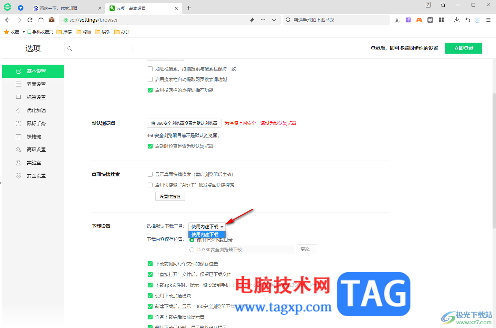The image size is (496, 328).
Task: Select the custom download path radio button
Action: (x=192, y=250)
